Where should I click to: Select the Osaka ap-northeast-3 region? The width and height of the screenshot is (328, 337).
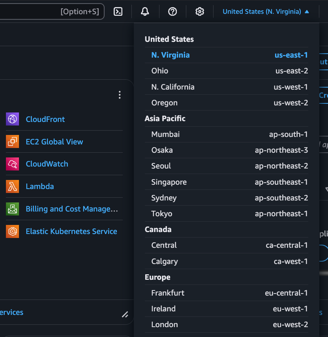227,150
